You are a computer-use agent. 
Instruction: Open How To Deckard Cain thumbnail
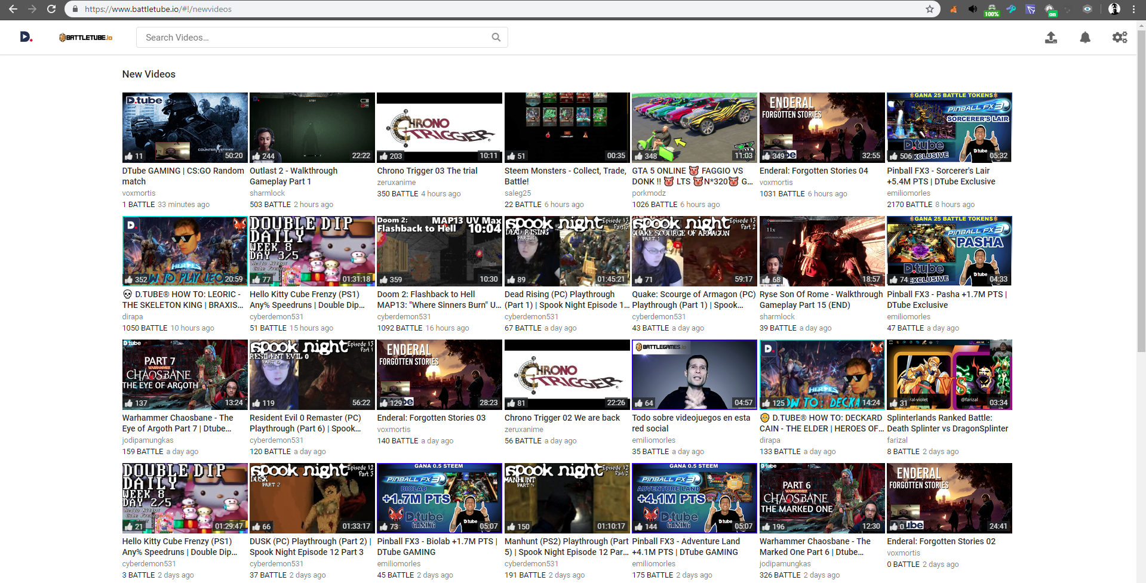822,375
